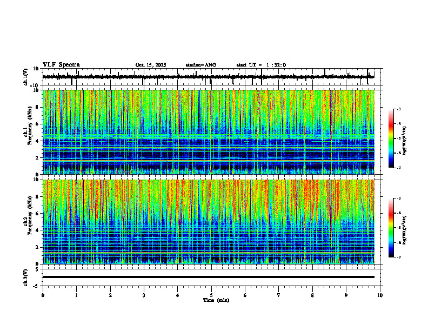
Task: Select the date text "Oct. 15, 2025"
Action: click(151, 65)
